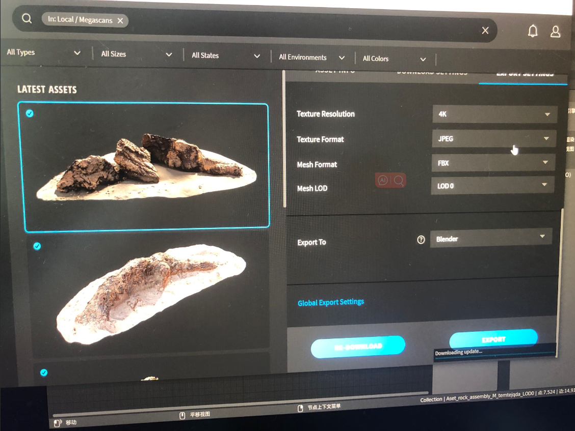Click the mouse icon beside 节点上下文菜单 in Blender
This screenshot has height=431, width=575.
300,408
